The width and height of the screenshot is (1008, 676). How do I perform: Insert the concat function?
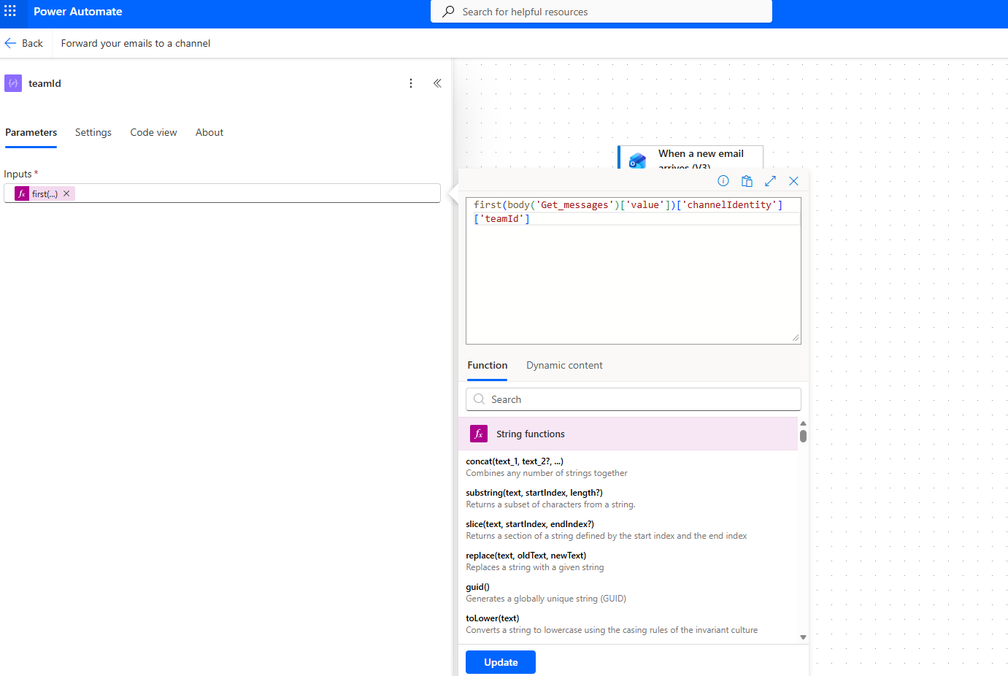[x=515, y=461]
